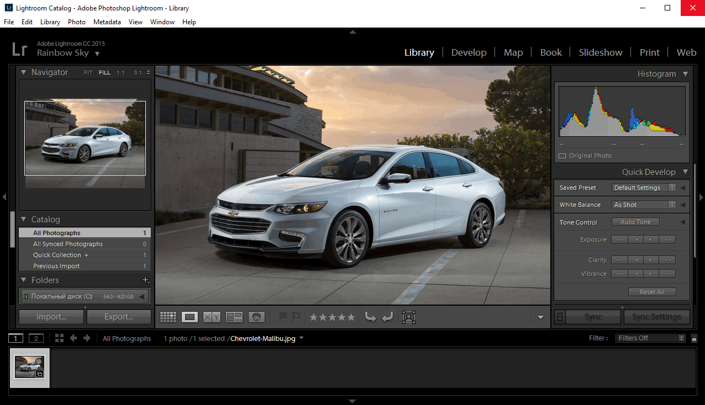Select All Synced Photographs in Catalog
The image size is (705, 405).
pyautogui.click(x=85, y=244)
